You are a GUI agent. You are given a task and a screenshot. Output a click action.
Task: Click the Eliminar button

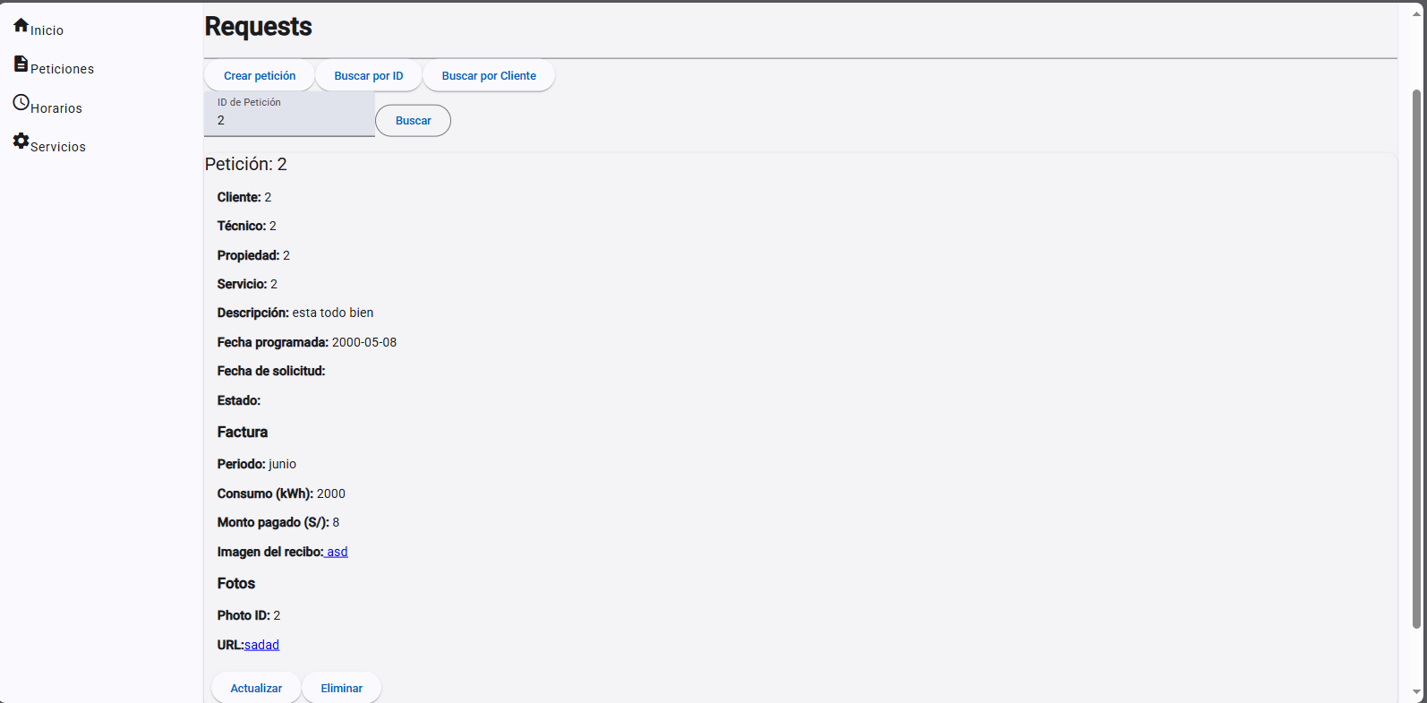tap(342, 688)
